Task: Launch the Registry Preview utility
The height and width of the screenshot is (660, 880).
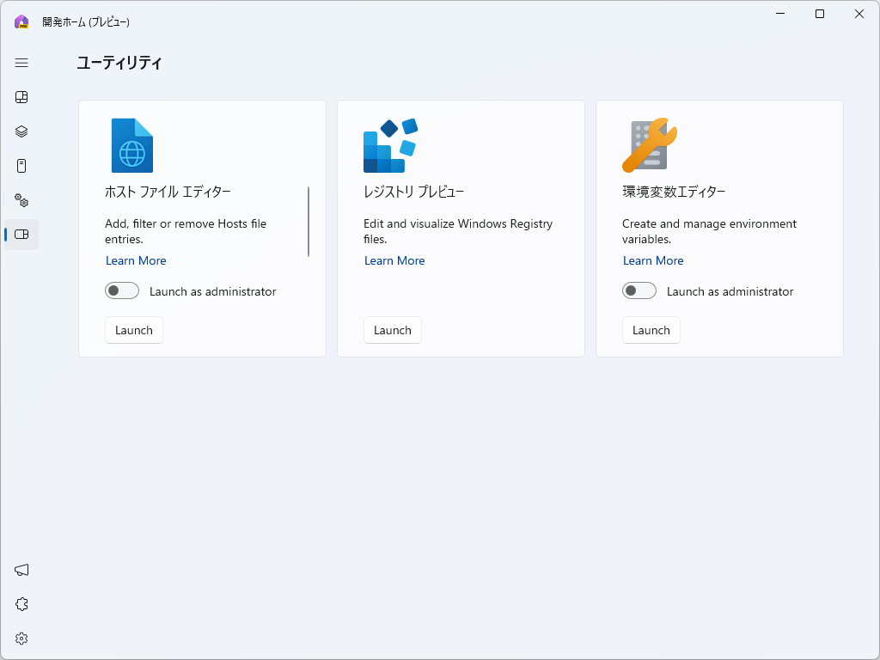Action: click(x=393, y=330)
